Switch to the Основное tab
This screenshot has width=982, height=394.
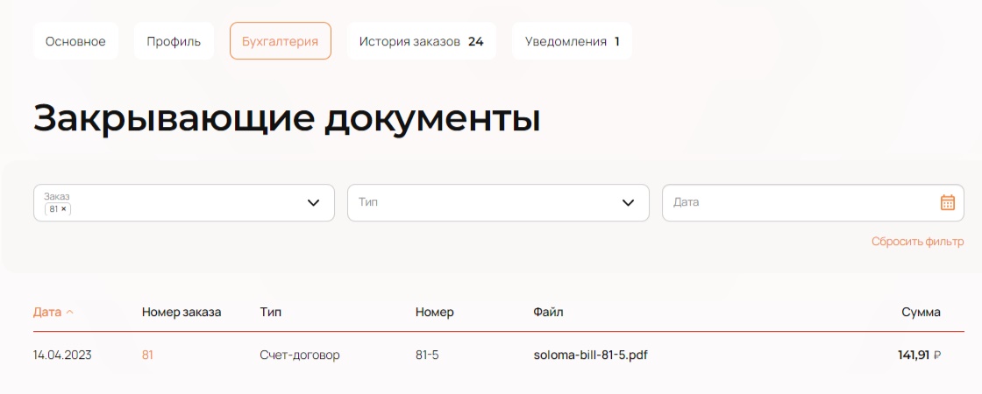pos(75,41)
